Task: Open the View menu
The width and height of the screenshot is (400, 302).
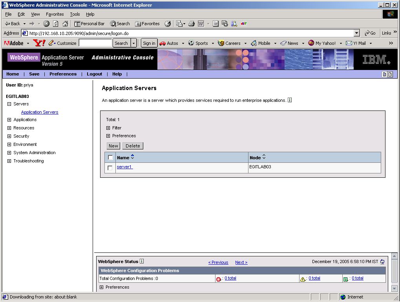Action: 35,14
